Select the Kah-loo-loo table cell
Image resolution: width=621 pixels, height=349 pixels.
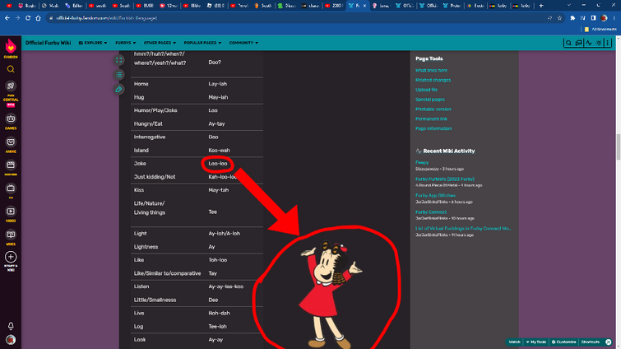click(x=223, y=177)
